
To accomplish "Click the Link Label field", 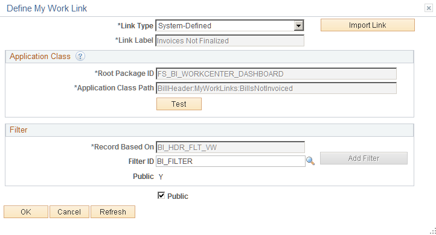I will (229, 40).
